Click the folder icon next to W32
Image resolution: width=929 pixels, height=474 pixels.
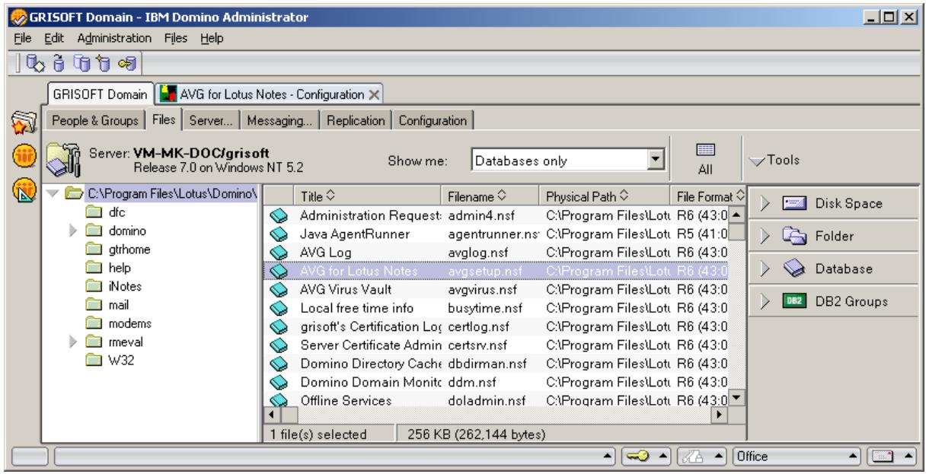click(95, 361)
